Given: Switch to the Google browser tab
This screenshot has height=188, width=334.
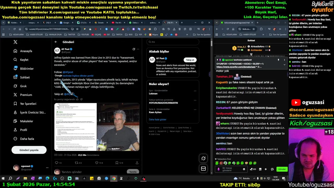Looking at the screenshot, I should [x=66, y=23].
